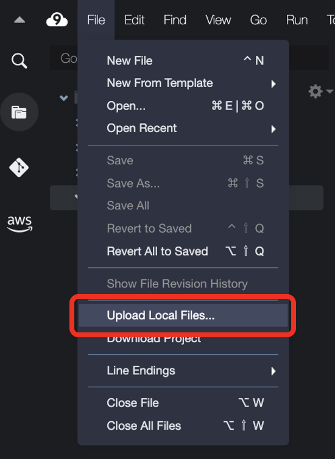Open the Edit menu

134,20
